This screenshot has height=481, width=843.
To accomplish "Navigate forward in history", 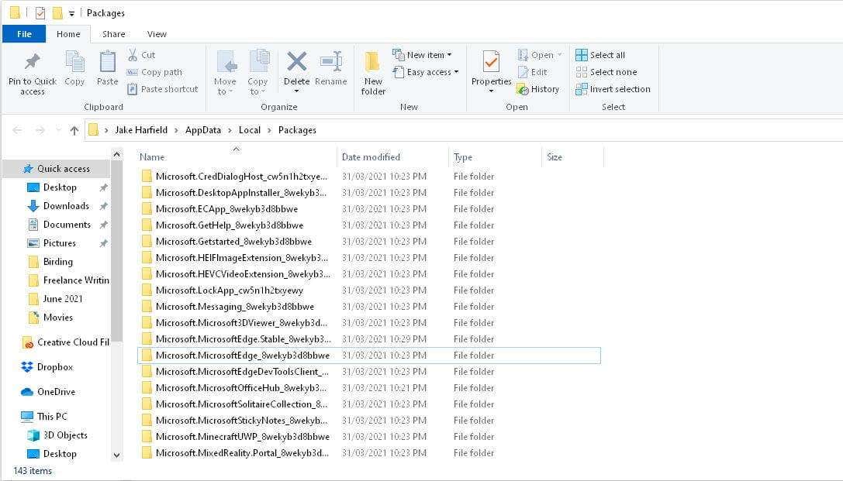I will (x=40, y=130).
